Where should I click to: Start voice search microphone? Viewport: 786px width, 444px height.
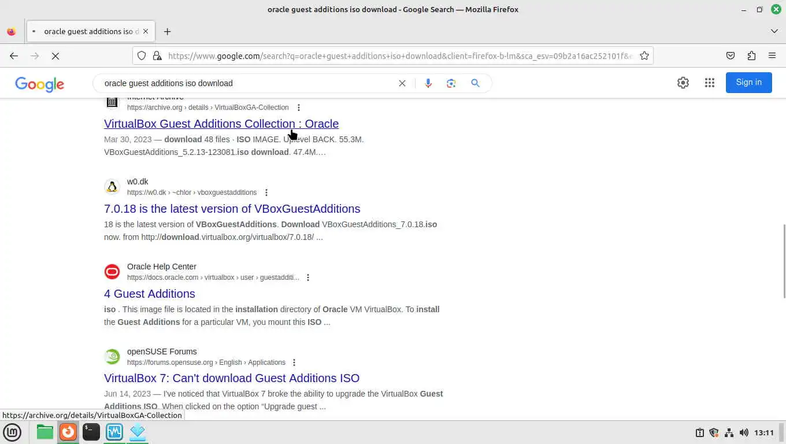point(428,83)
